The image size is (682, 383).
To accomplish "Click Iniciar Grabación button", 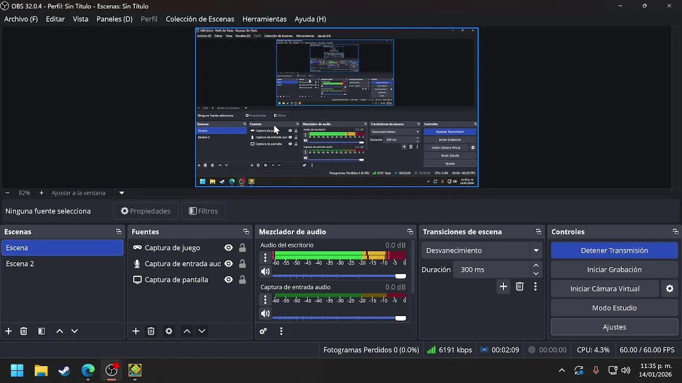I will coord(614,270).
